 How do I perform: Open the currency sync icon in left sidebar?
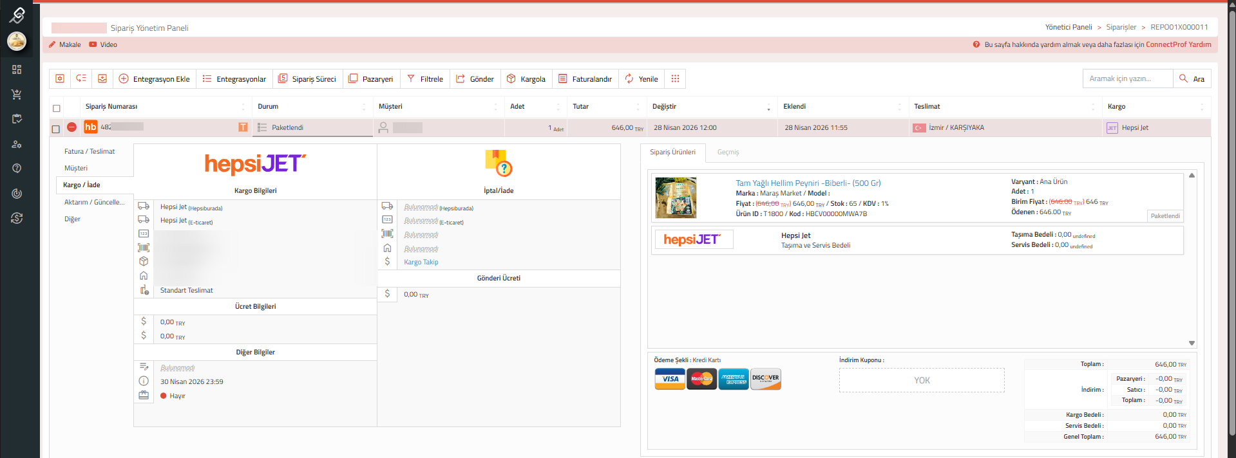tap(17, 218)
